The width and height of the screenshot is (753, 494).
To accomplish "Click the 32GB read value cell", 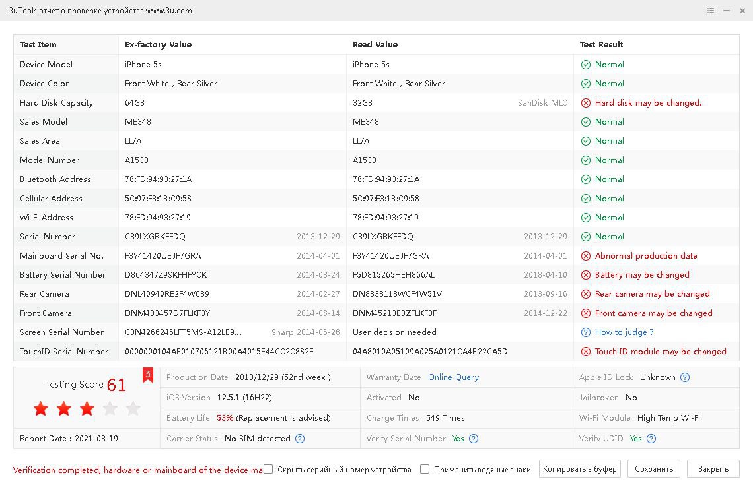I will 363,103.
